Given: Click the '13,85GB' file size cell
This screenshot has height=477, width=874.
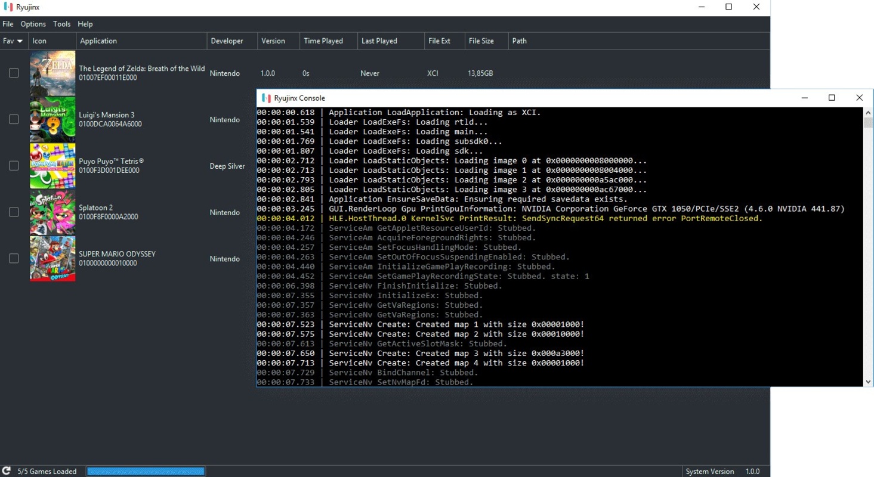Looking at the screenshot, I should point(480,73).
